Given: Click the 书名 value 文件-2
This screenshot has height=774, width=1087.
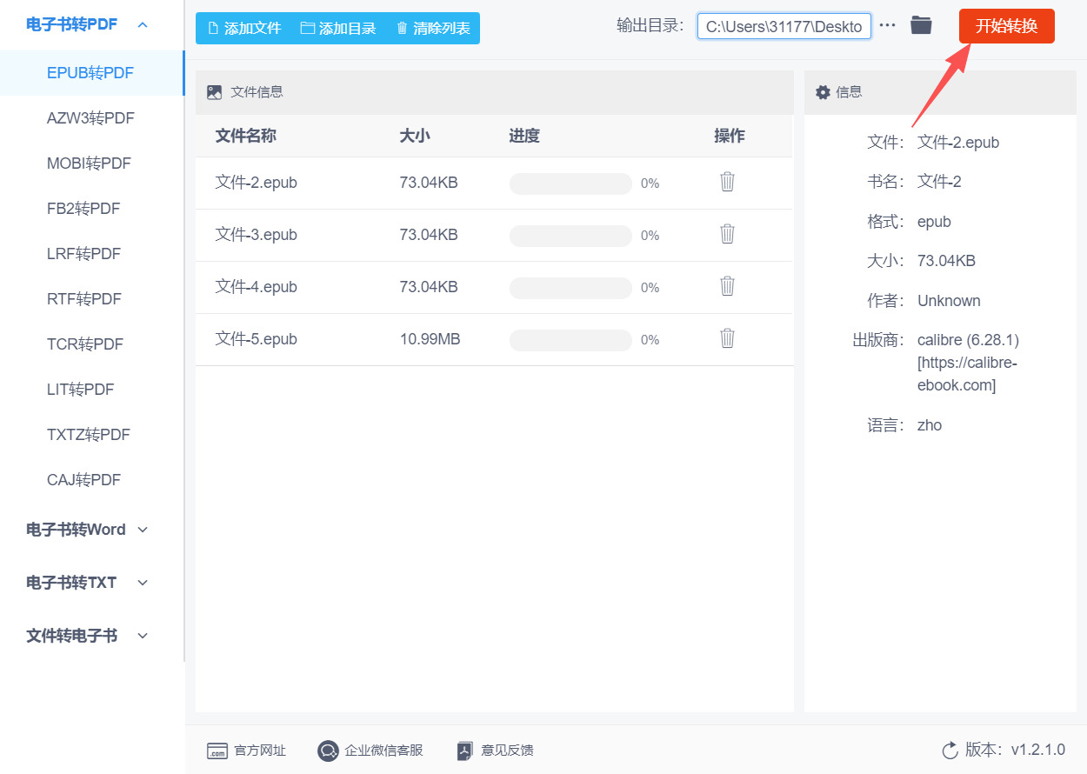Looking at the screenshot, I should (x=939, y=182).
